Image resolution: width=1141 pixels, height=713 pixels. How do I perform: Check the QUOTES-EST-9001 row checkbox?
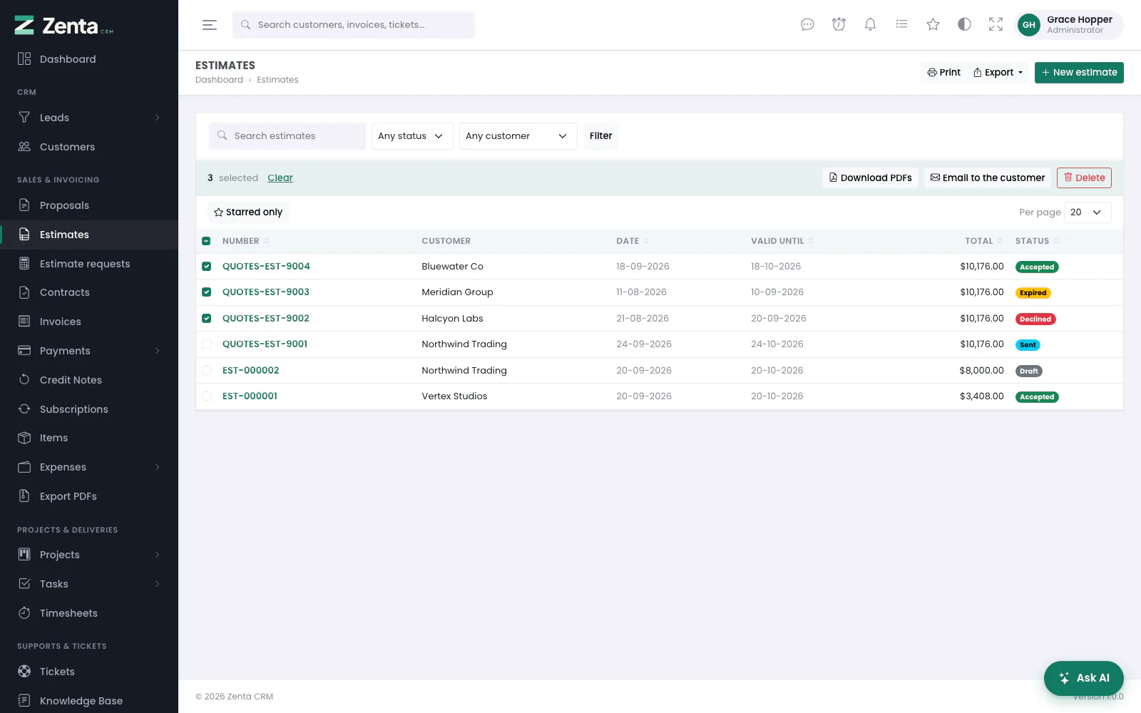[x=206, y=344]
